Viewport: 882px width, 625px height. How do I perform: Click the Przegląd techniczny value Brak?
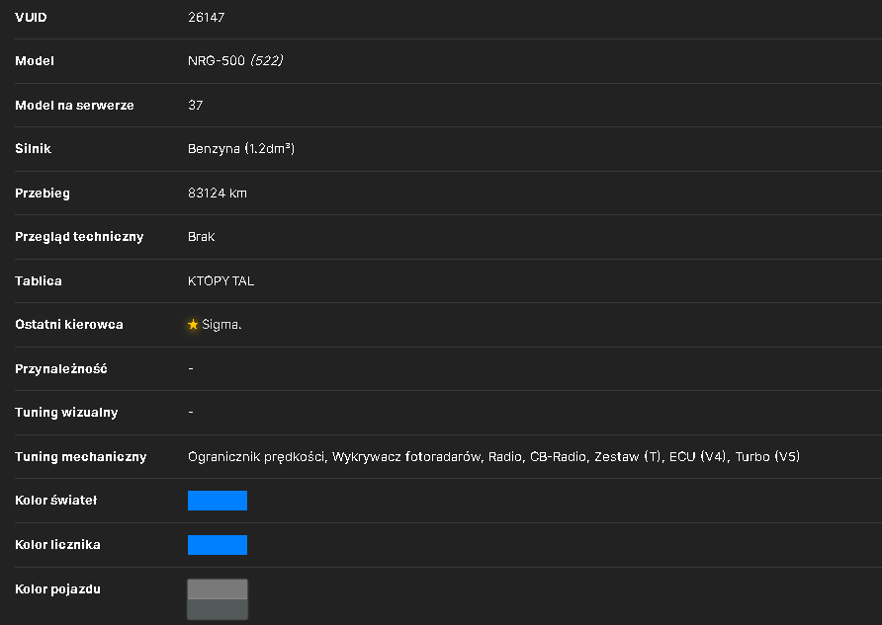[x=202, y=237]
